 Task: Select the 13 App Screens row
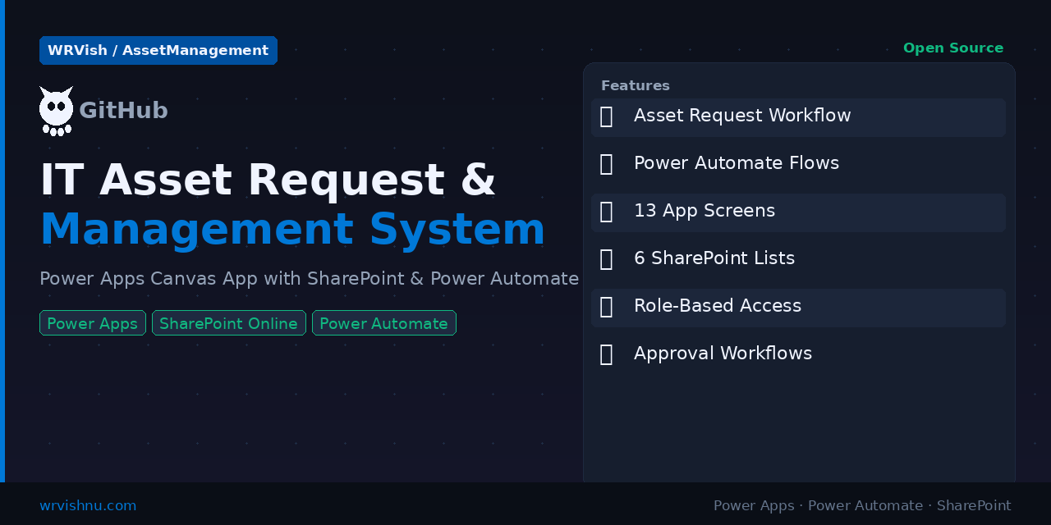pos(798,212)
